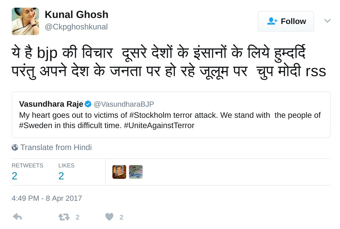Open the Good Morning avatar thumbnail
This screenshot has height=229, width=340.
click(136, 172)
